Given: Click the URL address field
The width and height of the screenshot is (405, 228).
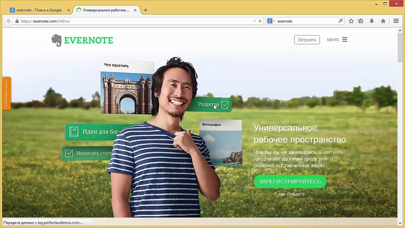Looking at the screenshot, I should click(136, 21).
